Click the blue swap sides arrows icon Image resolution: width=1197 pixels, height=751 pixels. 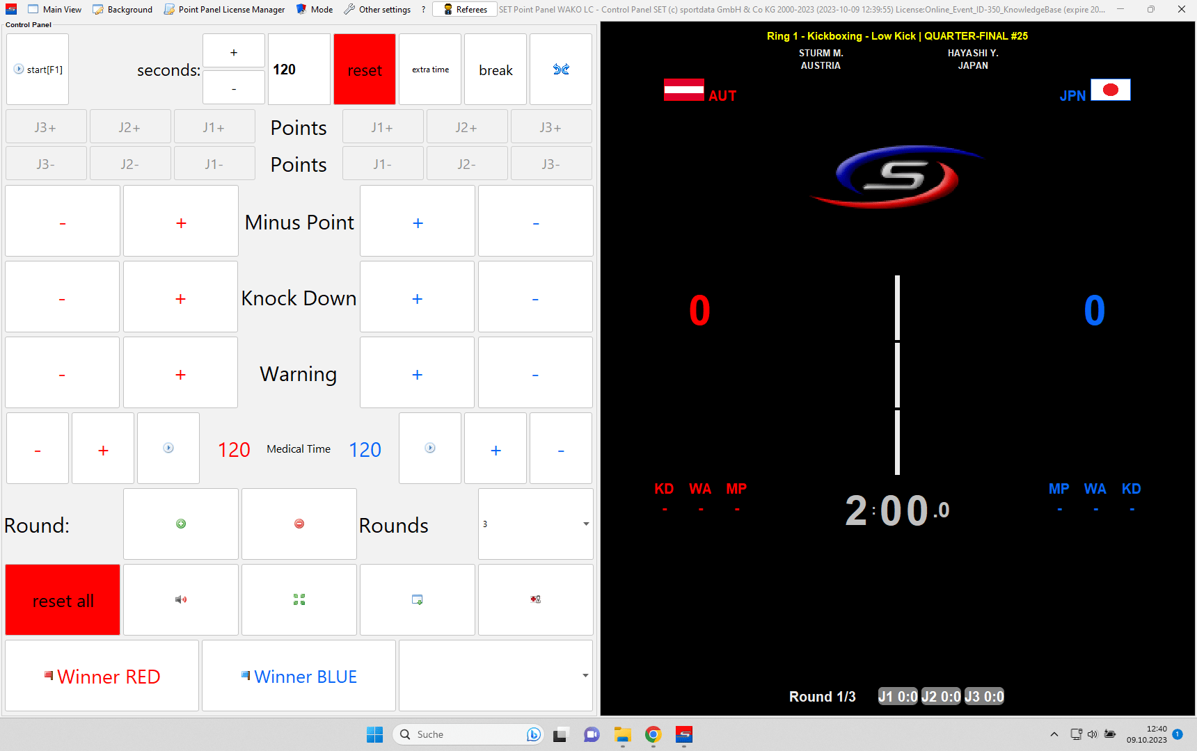click(561, 70)
